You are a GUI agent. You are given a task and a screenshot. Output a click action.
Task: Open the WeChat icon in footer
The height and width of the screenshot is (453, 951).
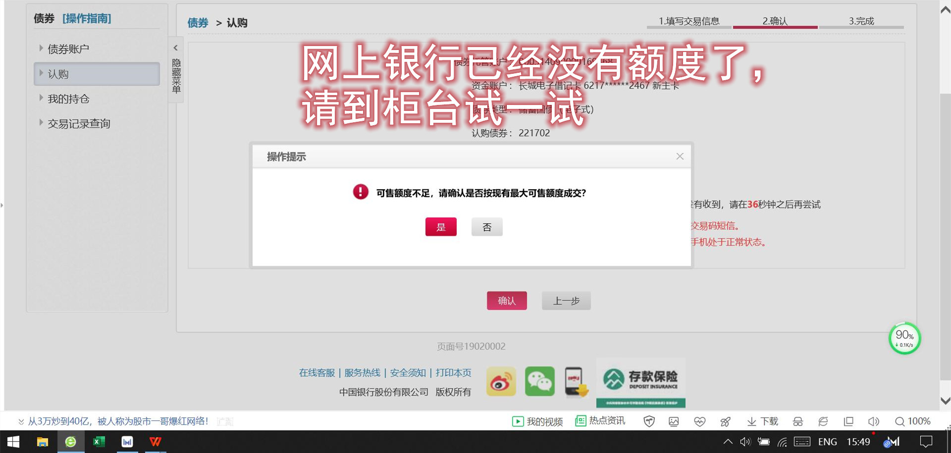point(539,381)
